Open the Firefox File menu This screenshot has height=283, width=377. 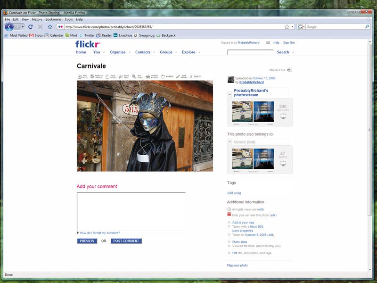pyautogui.click(x=7, y=19)
